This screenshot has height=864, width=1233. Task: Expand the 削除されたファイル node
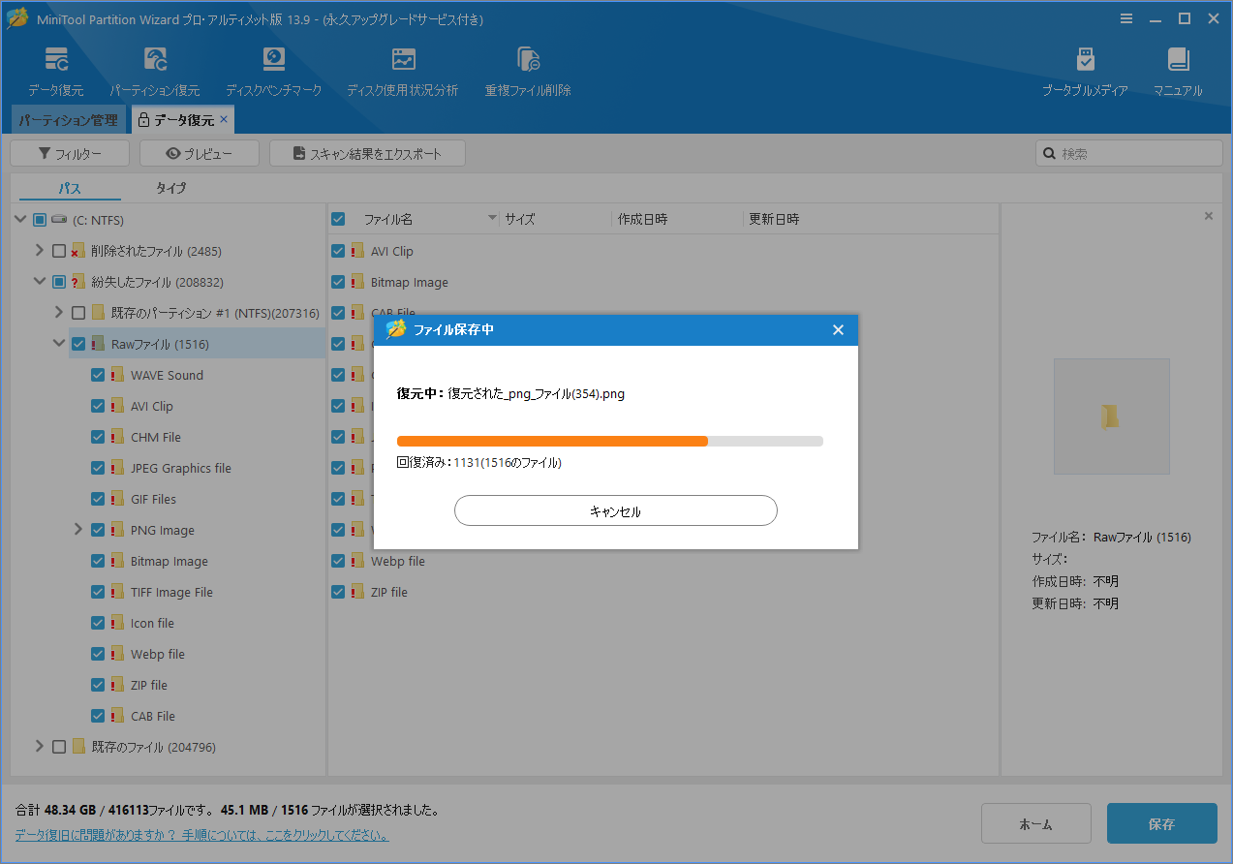(x=40, y=251)
